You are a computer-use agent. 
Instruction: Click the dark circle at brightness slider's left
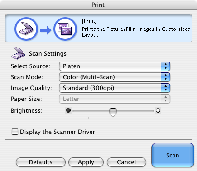[68, 110]
